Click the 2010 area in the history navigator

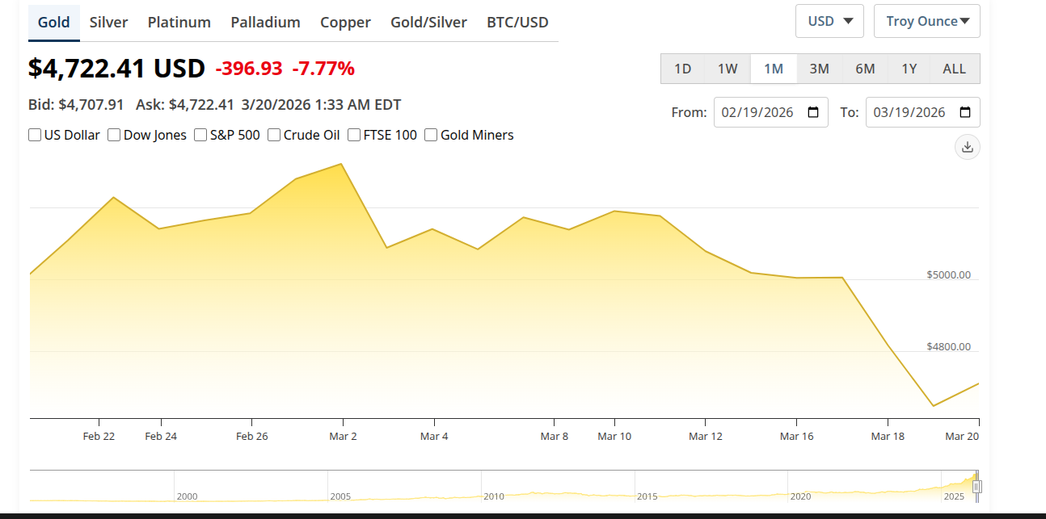tap(494, 496)
